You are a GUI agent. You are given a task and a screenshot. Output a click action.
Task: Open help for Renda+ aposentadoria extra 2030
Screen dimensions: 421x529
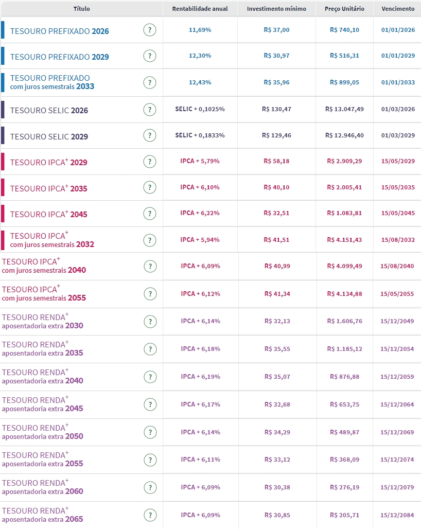[x=149, y=322]
